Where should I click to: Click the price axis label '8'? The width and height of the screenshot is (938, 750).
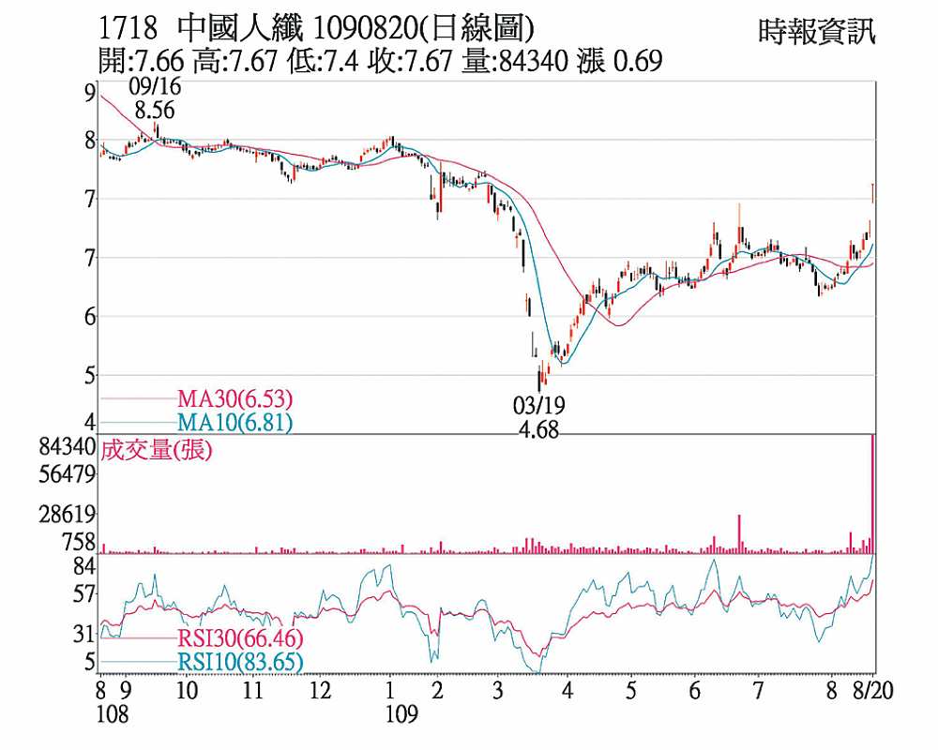click(90, 141)
